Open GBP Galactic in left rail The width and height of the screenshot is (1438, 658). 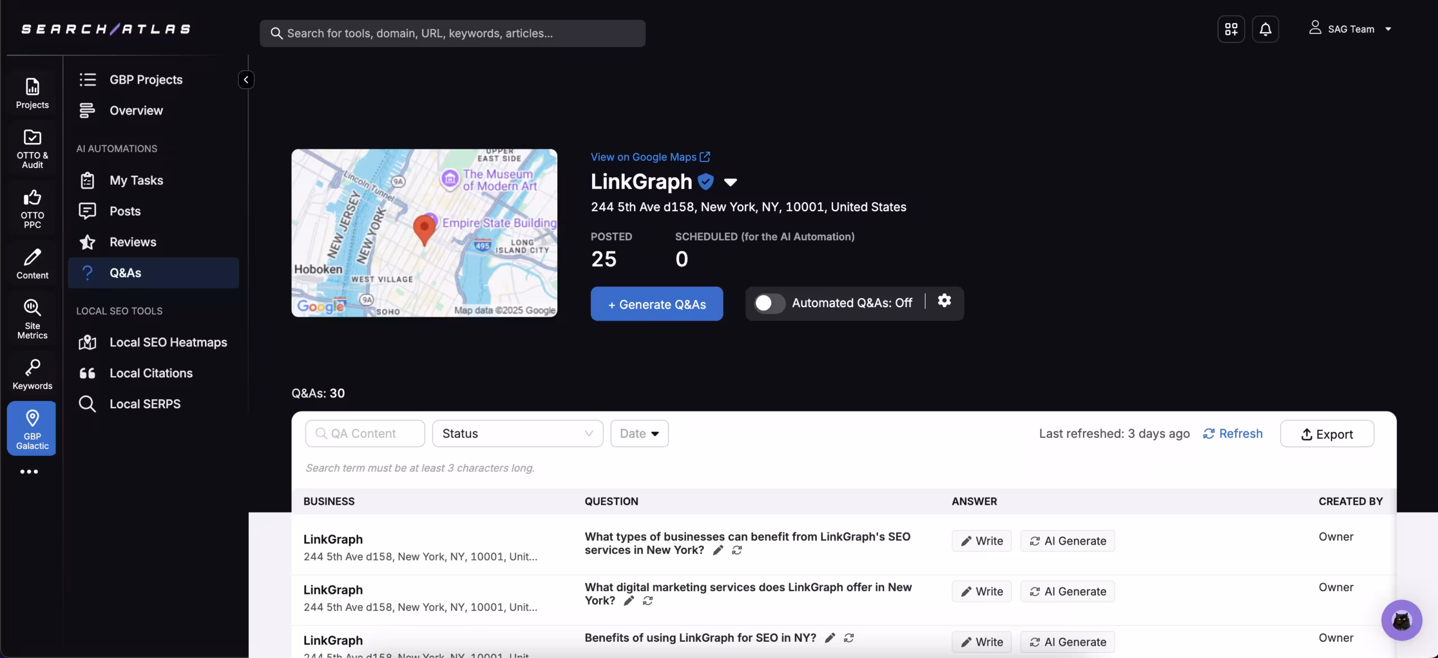(32, 428)
